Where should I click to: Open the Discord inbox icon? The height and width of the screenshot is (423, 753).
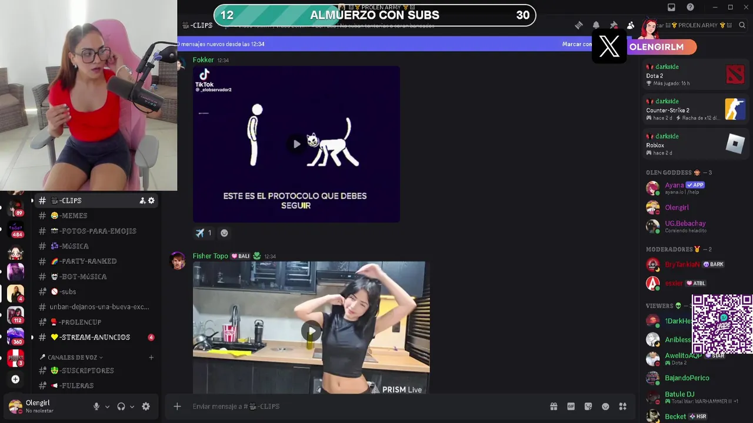click(671, 7)
